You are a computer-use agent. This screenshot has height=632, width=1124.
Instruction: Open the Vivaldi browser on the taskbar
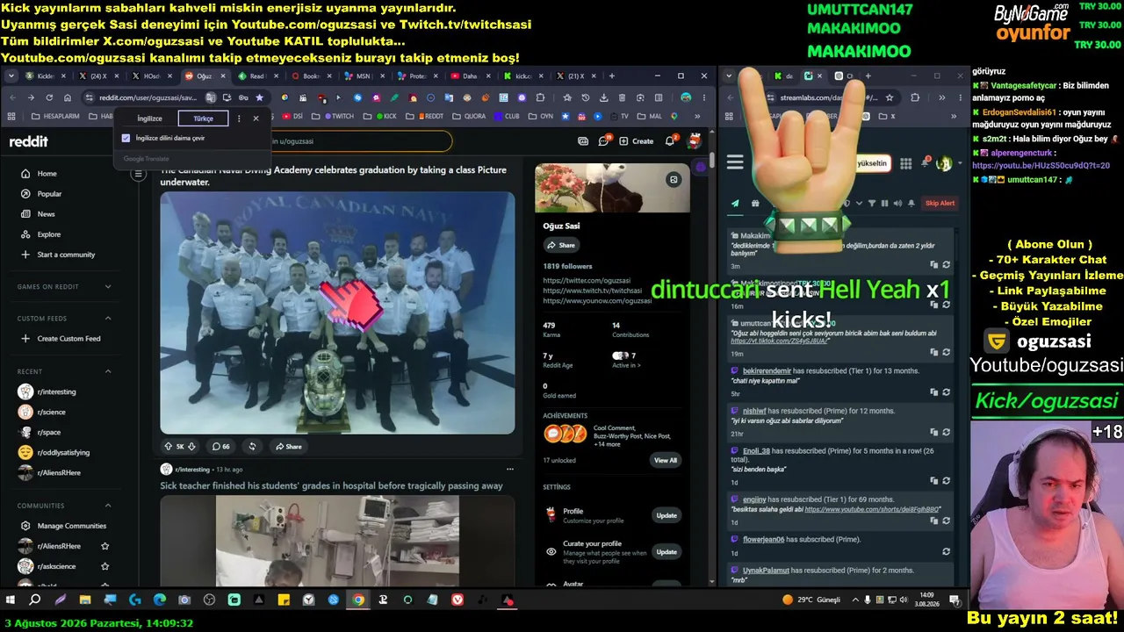click(x=458, y=600)
